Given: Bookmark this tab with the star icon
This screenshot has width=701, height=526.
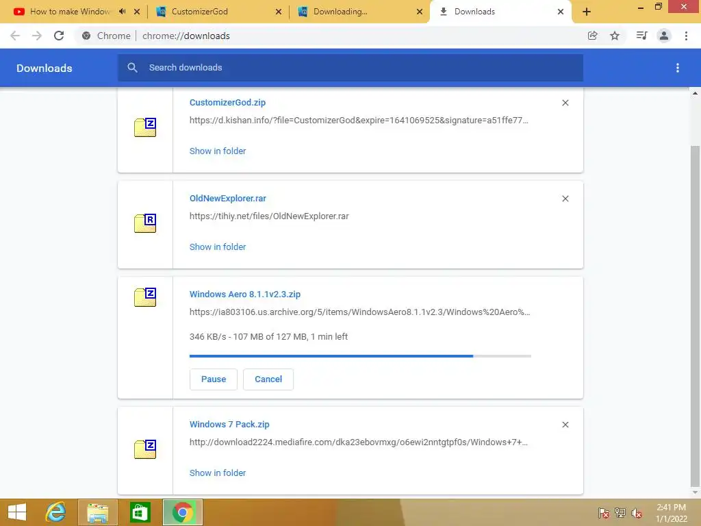Looking at the screenshot, I should [615, 36].
